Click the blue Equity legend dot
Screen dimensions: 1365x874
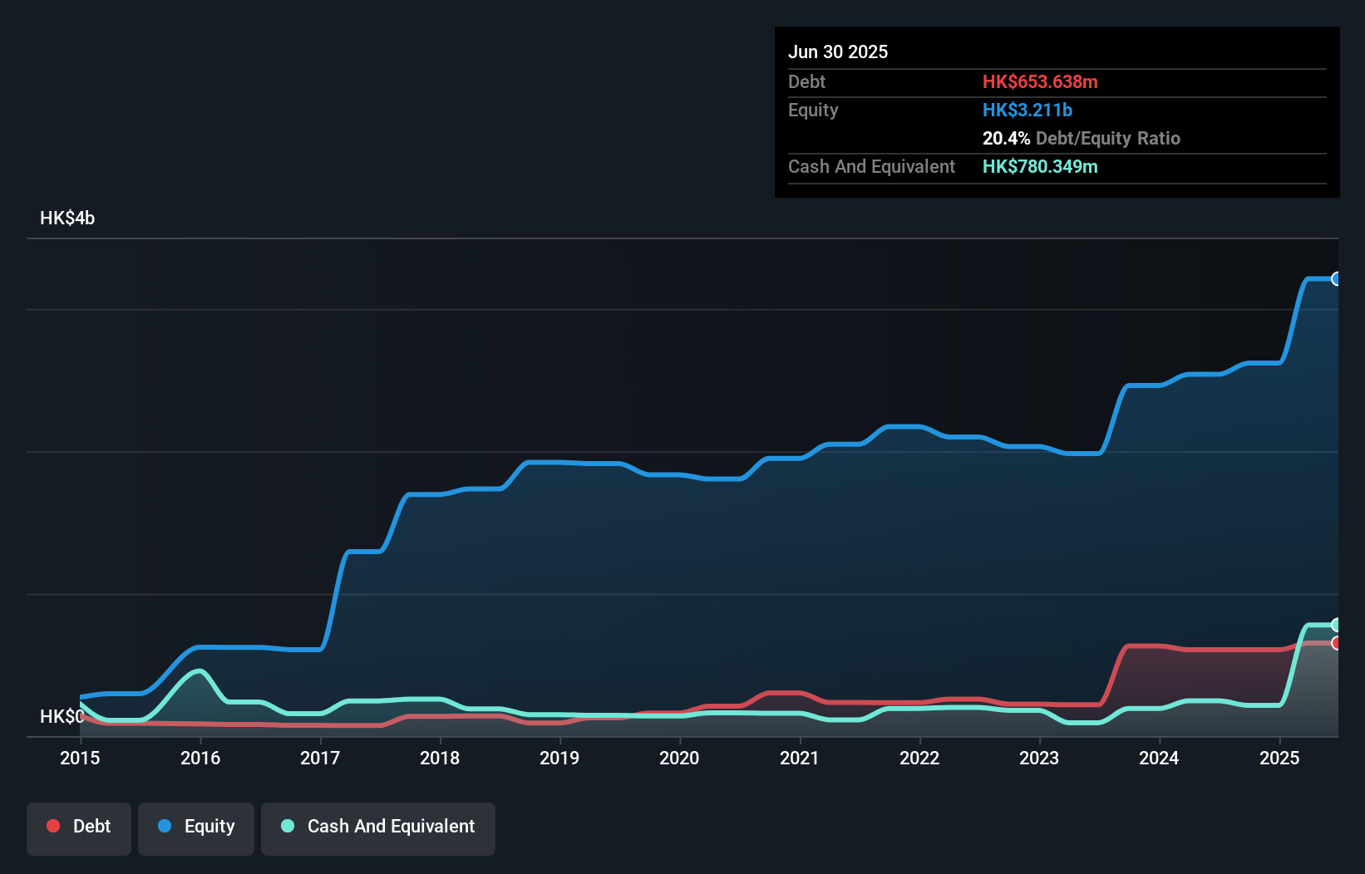165,826
